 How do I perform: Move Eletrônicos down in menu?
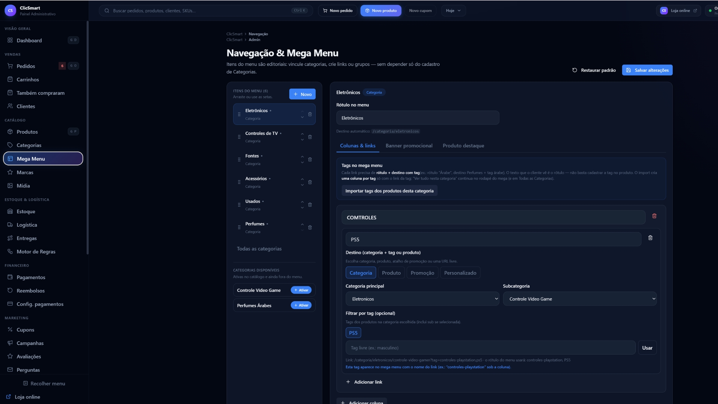[x=302, y=117]
